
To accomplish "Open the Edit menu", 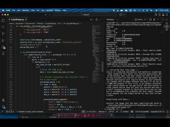I will [x=19, y=10].
